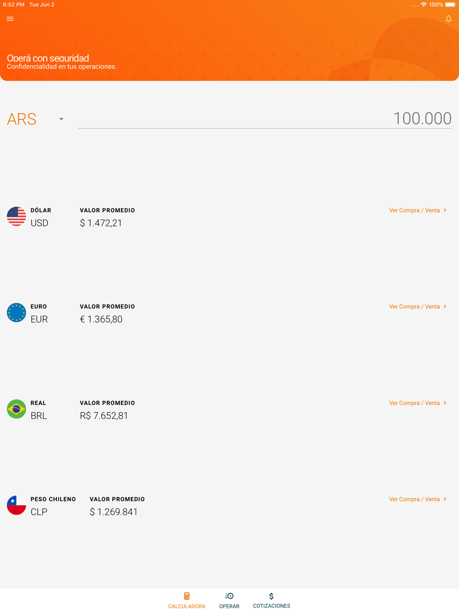The height and width of the screenshot is (613, 459).
Task: Tap the calculator icon in bottom bar
Action: click(187, 596)
